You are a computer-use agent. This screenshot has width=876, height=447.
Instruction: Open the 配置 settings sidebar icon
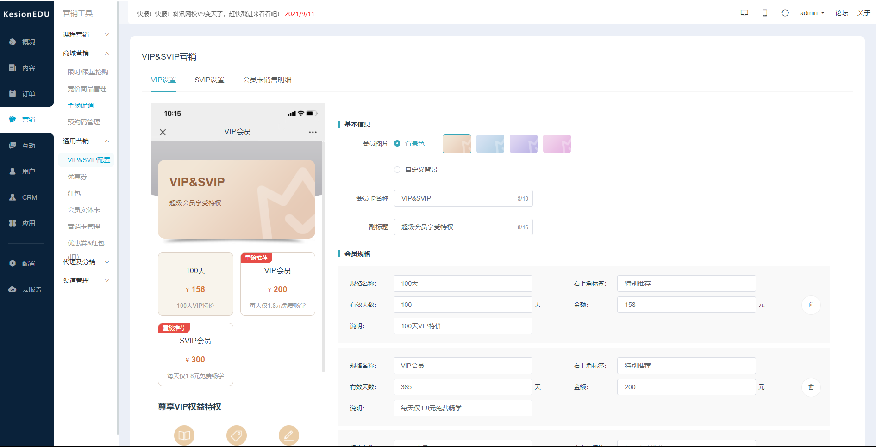point(13,263)
